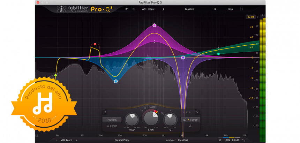This screenshot has width=300, height=143.
Task: Go to the next preset arrow
Action: tap(215, 9)
